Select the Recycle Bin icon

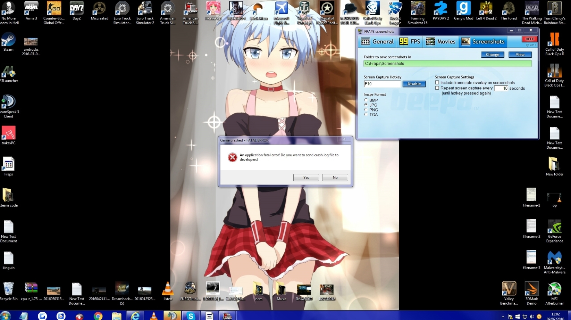[8, 292]
